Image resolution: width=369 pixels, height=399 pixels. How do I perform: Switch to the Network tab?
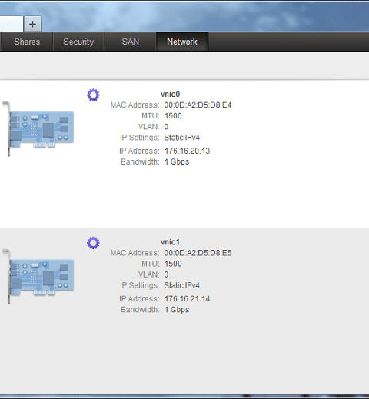click(x=182, y=42)
